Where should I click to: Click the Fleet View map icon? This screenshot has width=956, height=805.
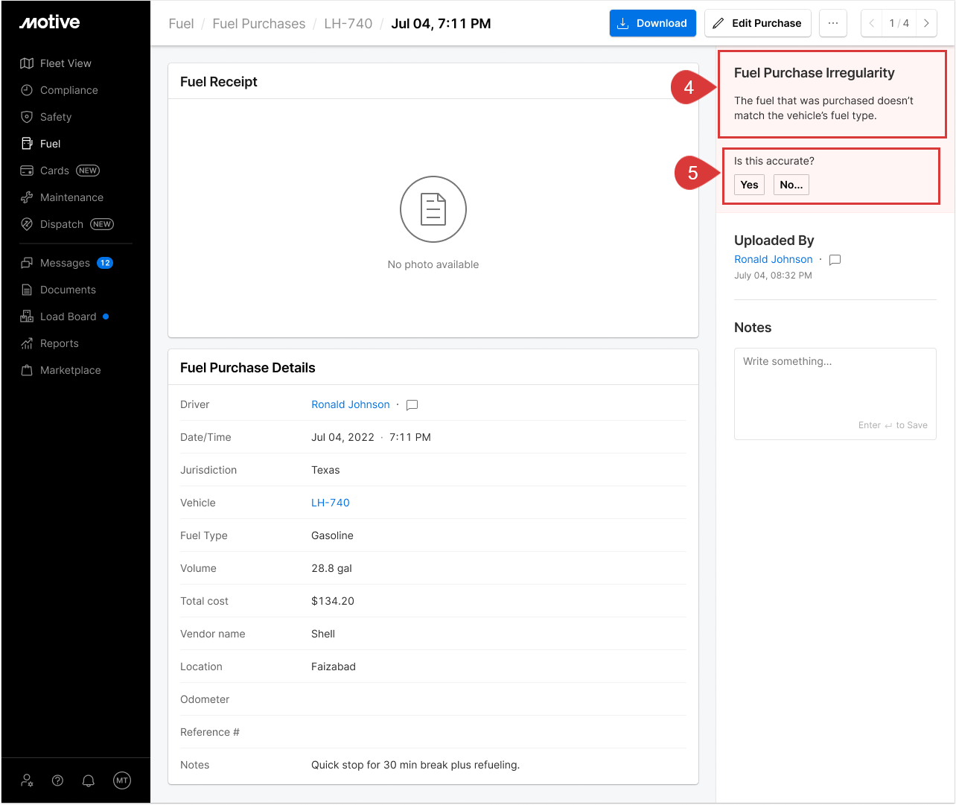[27, 63]
